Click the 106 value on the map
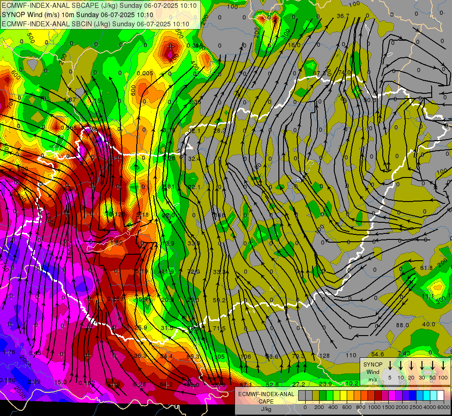This screenshot has width=452, height=416. pos(246,357)
